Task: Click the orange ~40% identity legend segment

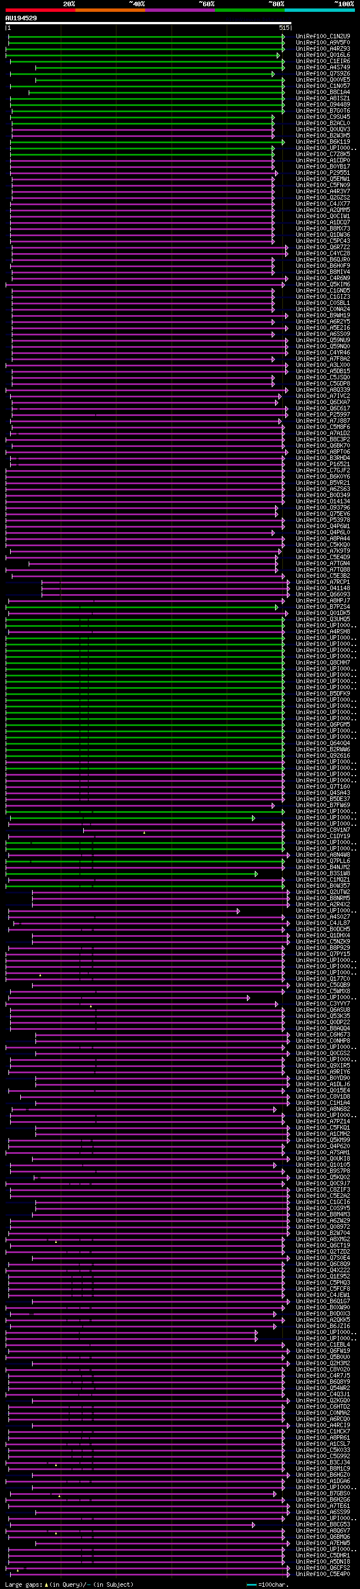Action: (110, 10)
